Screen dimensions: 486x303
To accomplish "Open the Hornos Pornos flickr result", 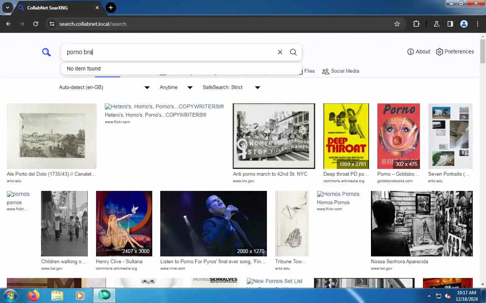I will coord(338,194).
